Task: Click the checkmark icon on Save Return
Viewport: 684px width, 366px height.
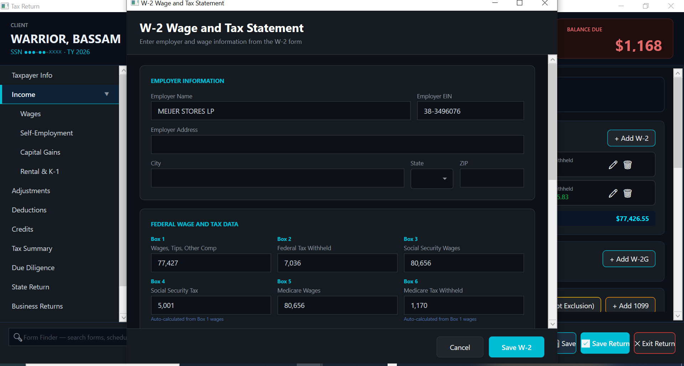Action: [586, 344]
